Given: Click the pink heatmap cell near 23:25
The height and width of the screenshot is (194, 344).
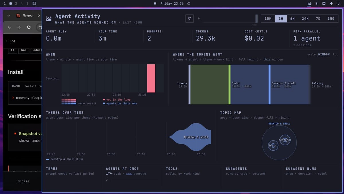Looking at the screenshot, I should click(x=151, y=78).
